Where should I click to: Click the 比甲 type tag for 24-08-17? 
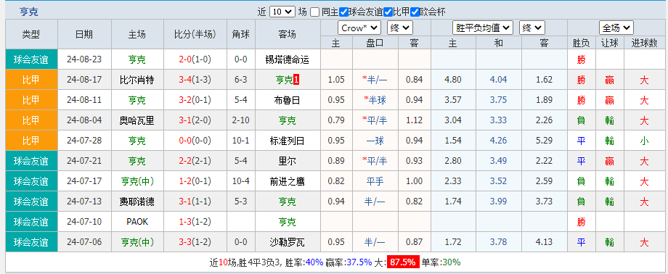point(31,80)
